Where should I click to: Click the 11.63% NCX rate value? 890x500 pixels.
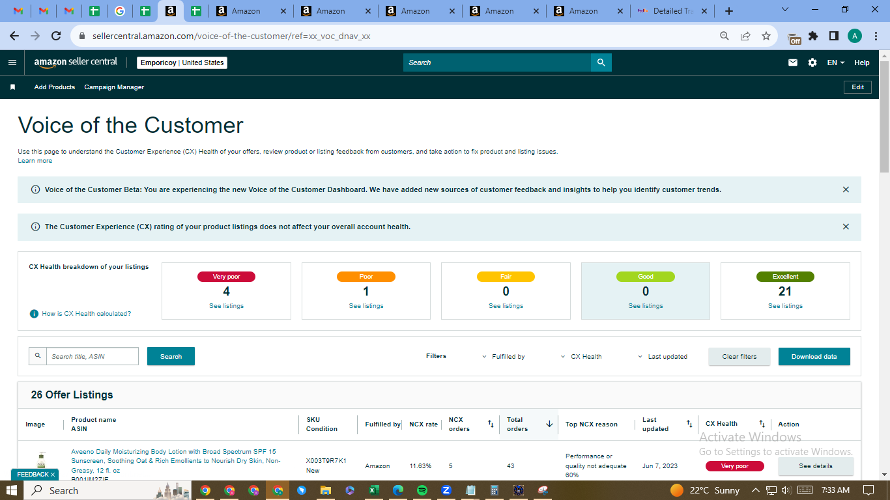[420, 466]
